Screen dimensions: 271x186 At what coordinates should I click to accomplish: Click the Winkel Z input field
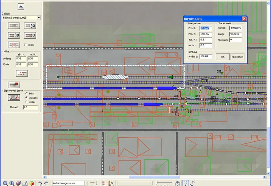[206, 56]
